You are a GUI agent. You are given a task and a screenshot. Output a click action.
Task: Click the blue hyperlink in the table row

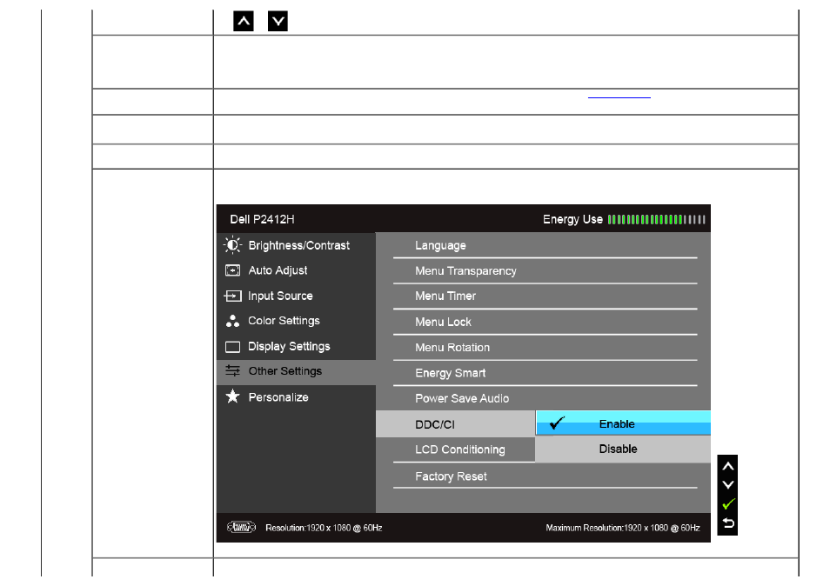point(619,97)
